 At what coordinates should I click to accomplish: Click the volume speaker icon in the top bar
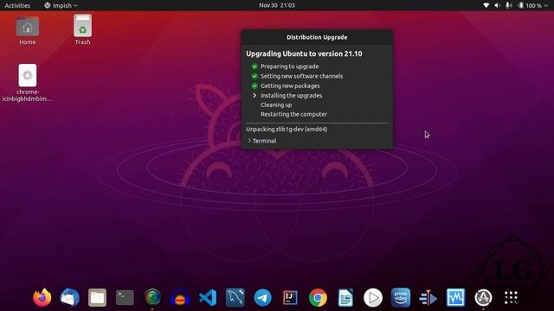(x=497, y=5)
